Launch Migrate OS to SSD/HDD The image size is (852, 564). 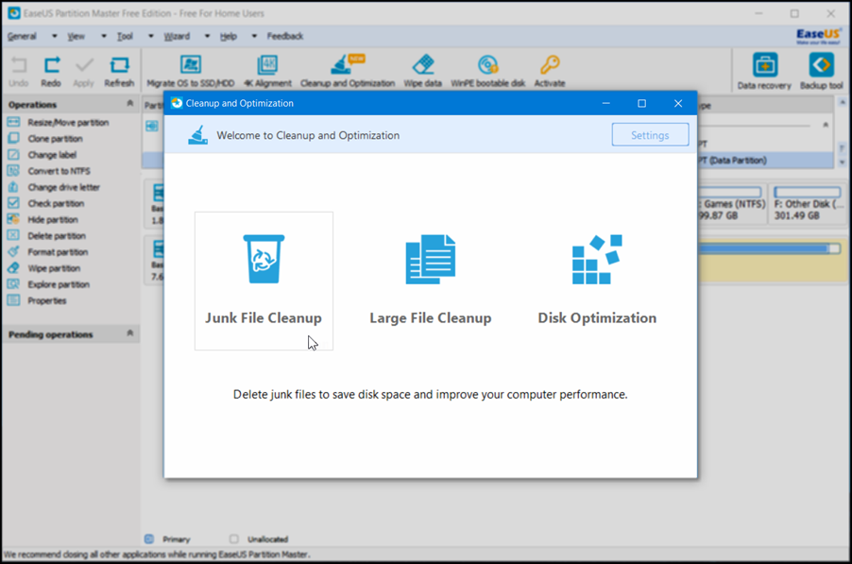pos(190,72)
